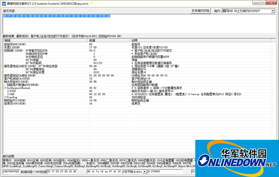The image size is (279, 177).
Task: Click the 数据 column header
Action: (x=109, y=40)
